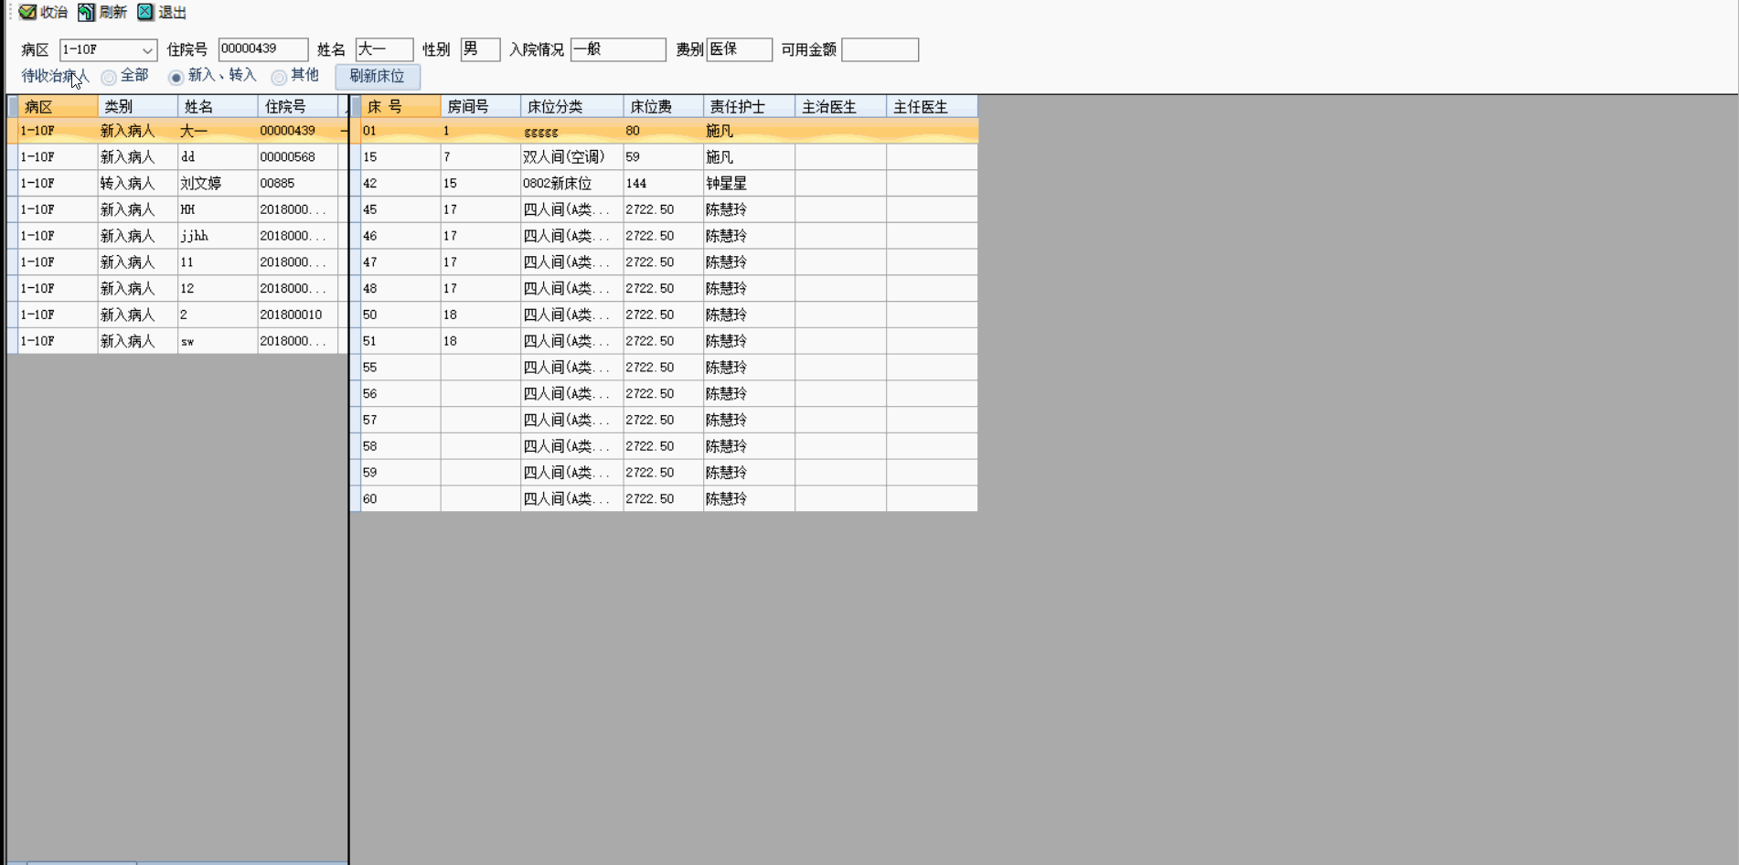The image size is (1739, 865).
Task: Sort bed list by 床位分类 column header
Action: (572, 107)
